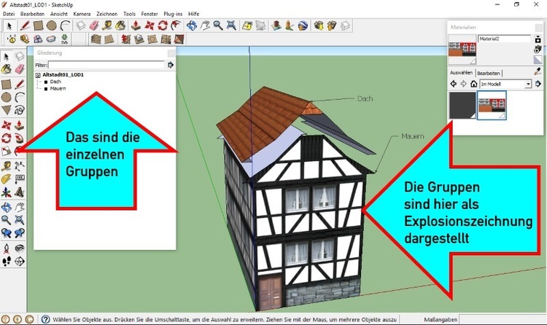The width and height of the screenshot is (547, 325).
Task: Open the details arrow next to Filter field
Action: (x=171, y=65)
